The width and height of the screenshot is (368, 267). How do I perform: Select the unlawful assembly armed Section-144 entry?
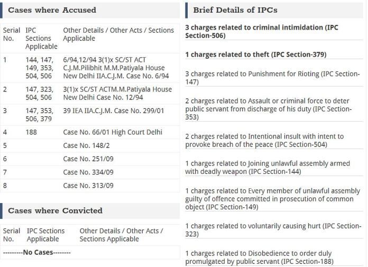[268, 167]
